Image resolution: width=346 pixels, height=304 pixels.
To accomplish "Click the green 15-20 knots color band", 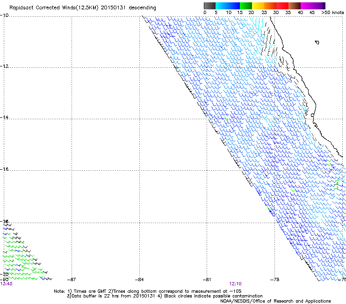I will (x=246, y=6).
